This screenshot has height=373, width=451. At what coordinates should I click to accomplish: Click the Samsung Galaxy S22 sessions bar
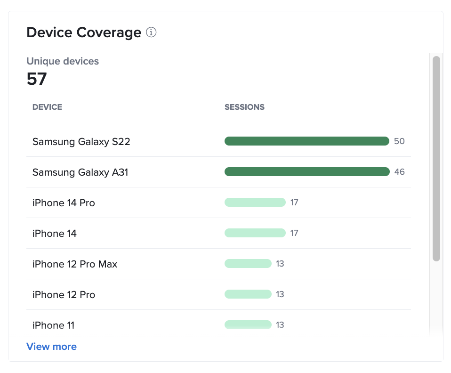point(306,141)
